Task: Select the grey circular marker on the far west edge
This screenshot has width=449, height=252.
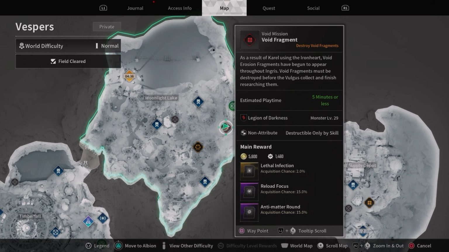Action: coord(15,182)
